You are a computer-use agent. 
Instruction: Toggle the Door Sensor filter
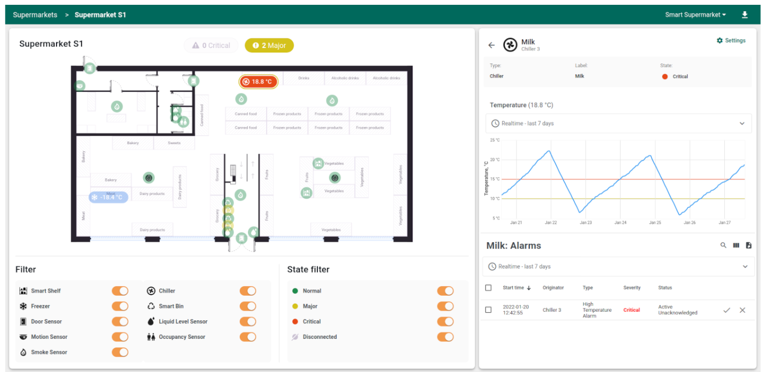click(x=120, y=321)
